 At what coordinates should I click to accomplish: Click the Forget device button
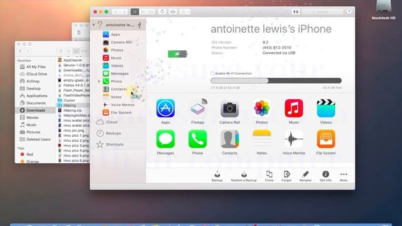286,176
